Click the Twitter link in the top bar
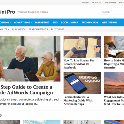The image size is (124, 124). pyautogui.click(x=84, y=3)
